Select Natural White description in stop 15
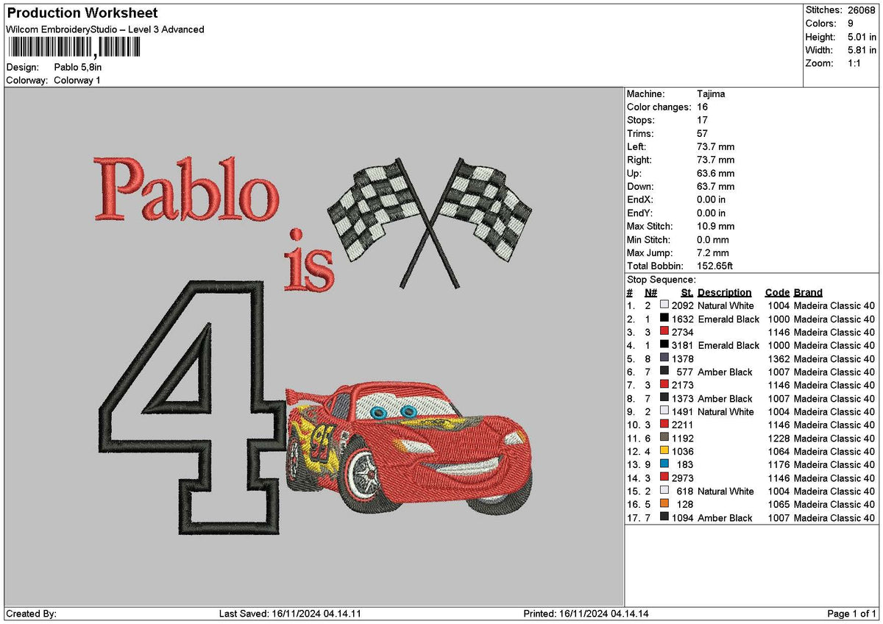The image size is (883, 624). [x=726, y=491]
